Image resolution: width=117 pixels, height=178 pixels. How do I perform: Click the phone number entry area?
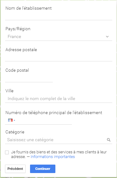pyautogui.click(x=44, y=120)
